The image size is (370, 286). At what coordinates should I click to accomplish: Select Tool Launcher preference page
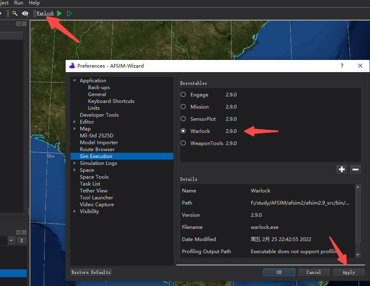point(96,198)
